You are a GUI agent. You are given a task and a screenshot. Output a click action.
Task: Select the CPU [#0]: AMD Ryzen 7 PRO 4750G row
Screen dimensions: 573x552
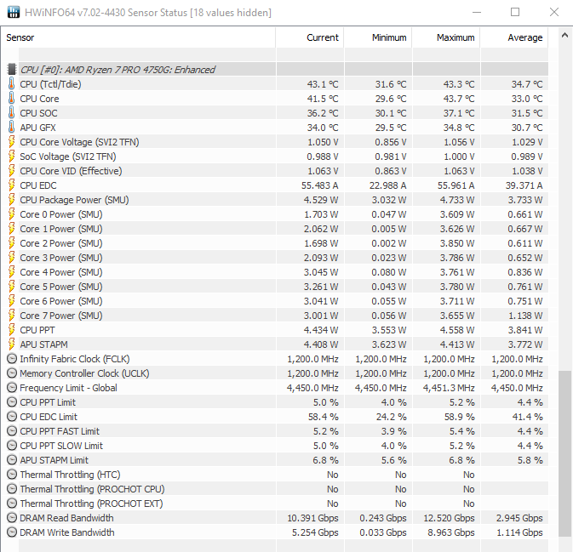tap(278, 69)
